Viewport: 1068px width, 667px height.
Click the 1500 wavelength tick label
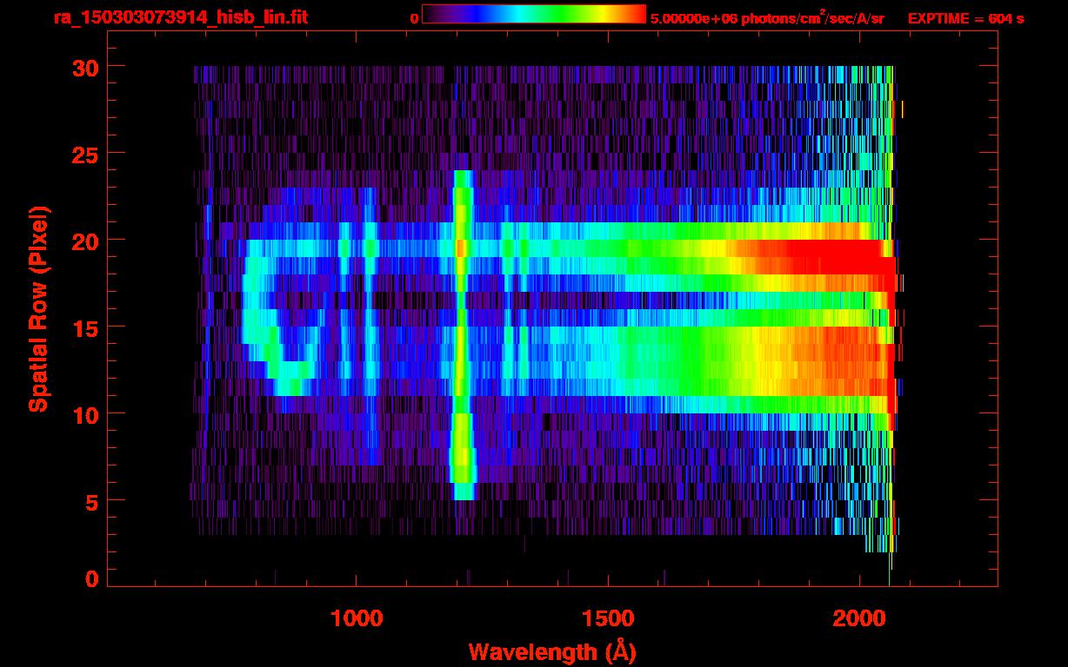coord(607,618)
